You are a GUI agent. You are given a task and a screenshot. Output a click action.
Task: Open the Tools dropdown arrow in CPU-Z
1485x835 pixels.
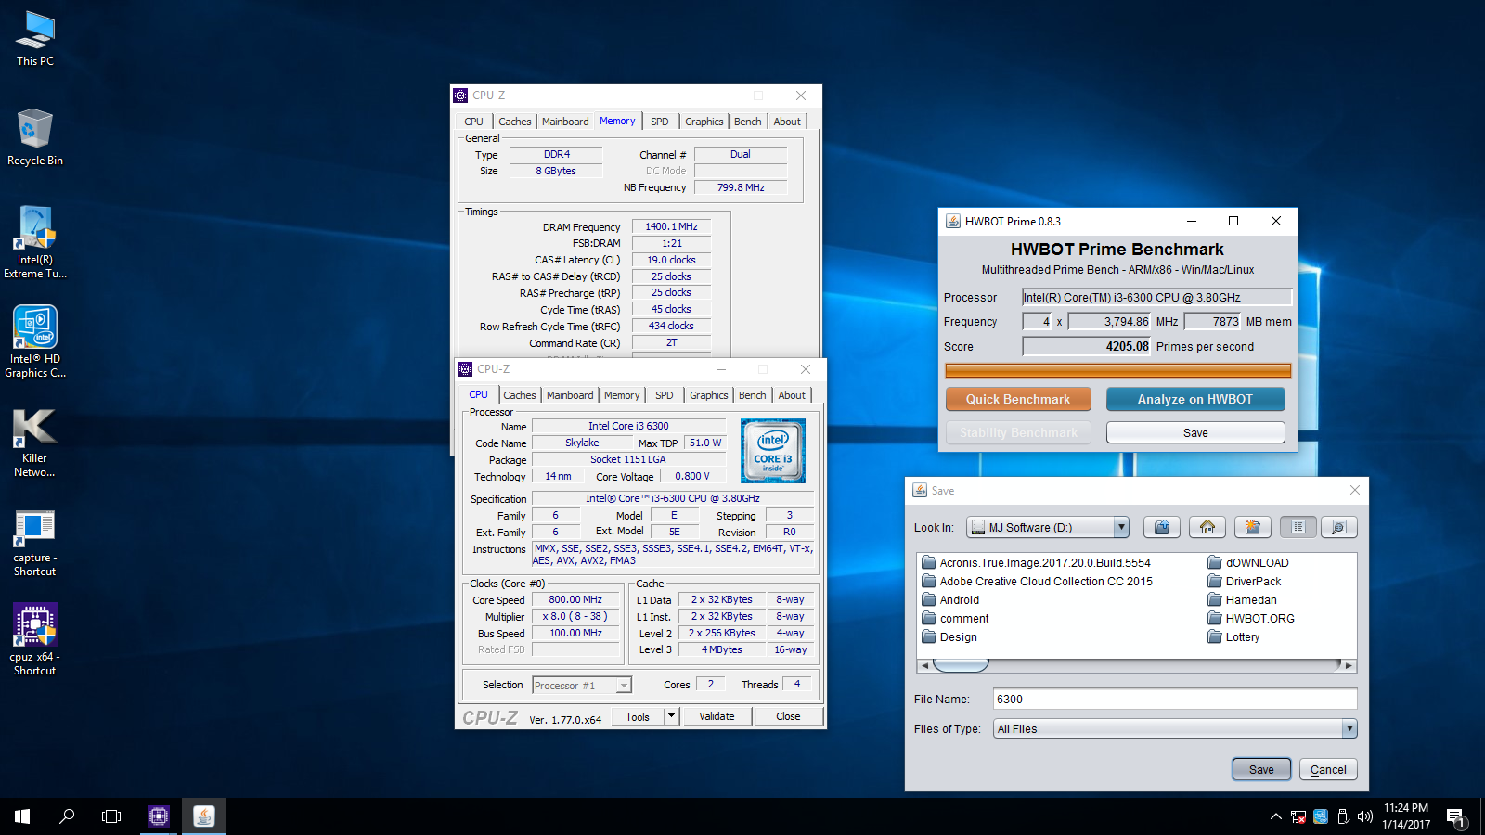[672, 716]
